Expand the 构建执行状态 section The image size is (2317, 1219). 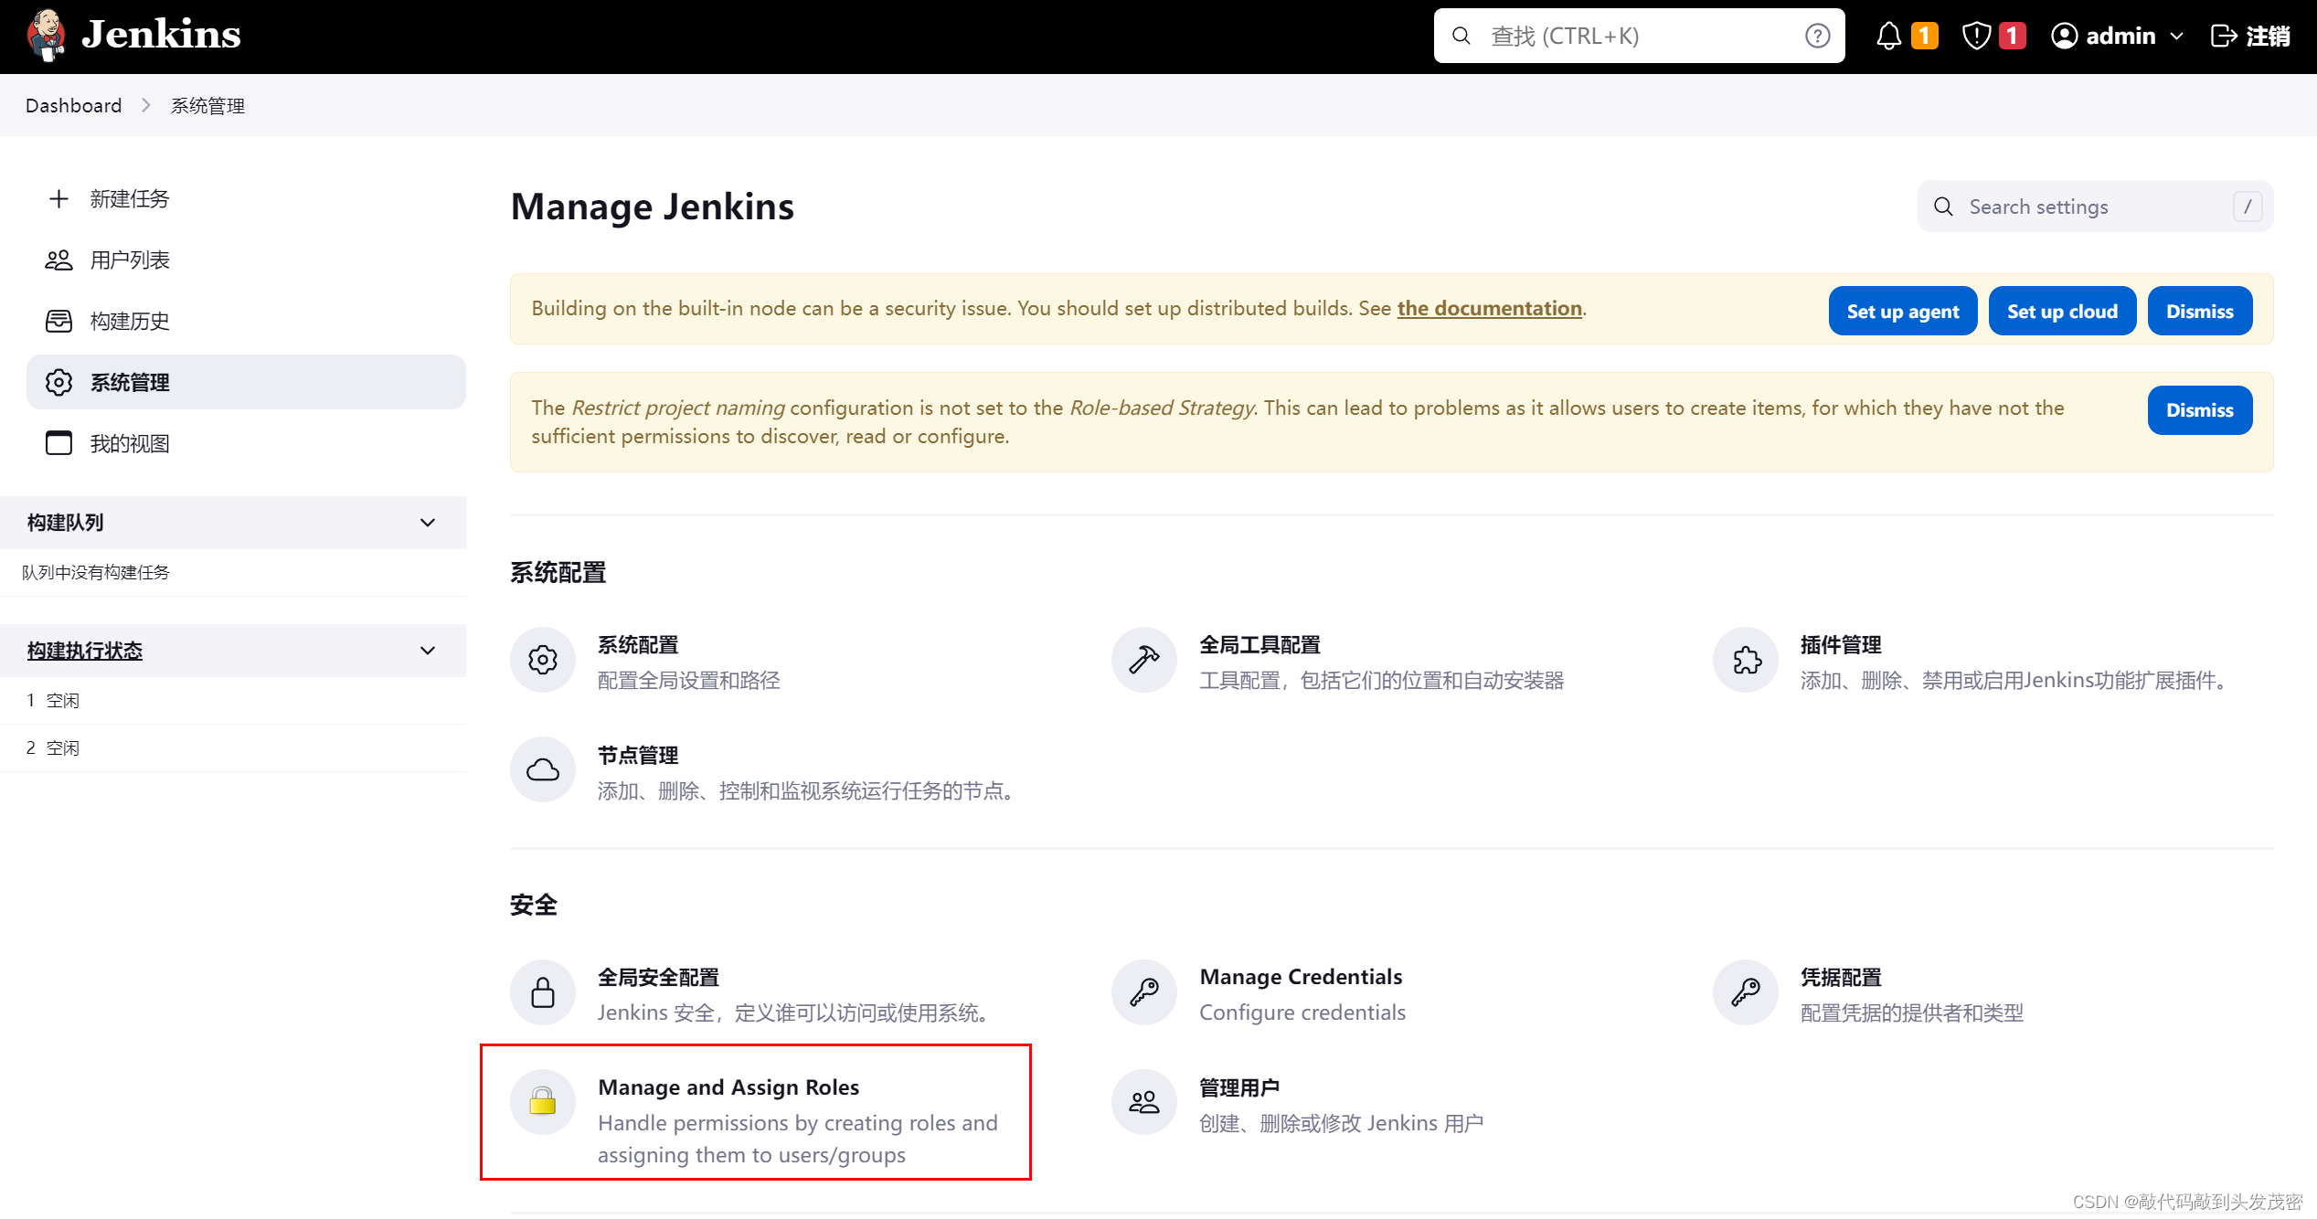click(437, 650)
